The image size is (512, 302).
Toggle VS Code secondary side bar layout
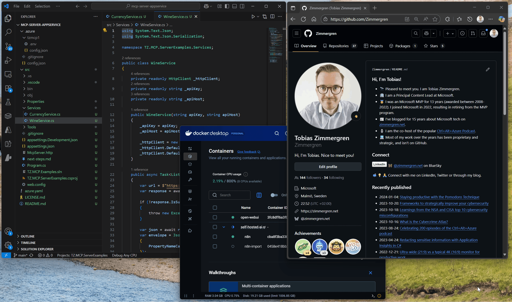(x=242, y=6)
